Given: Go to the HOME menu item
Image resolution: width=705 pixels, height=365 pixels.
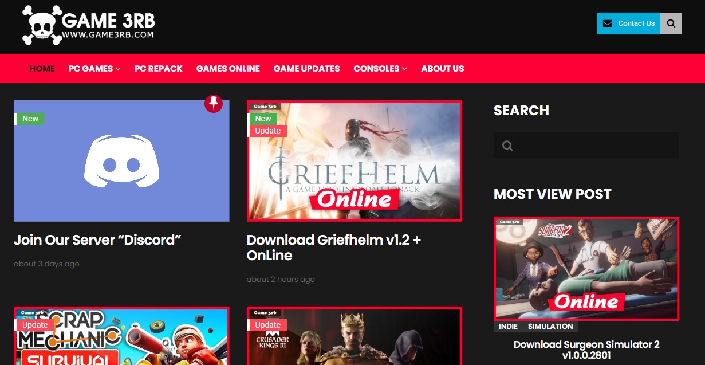Looking at the screenshot, I should tap(42, 68).
